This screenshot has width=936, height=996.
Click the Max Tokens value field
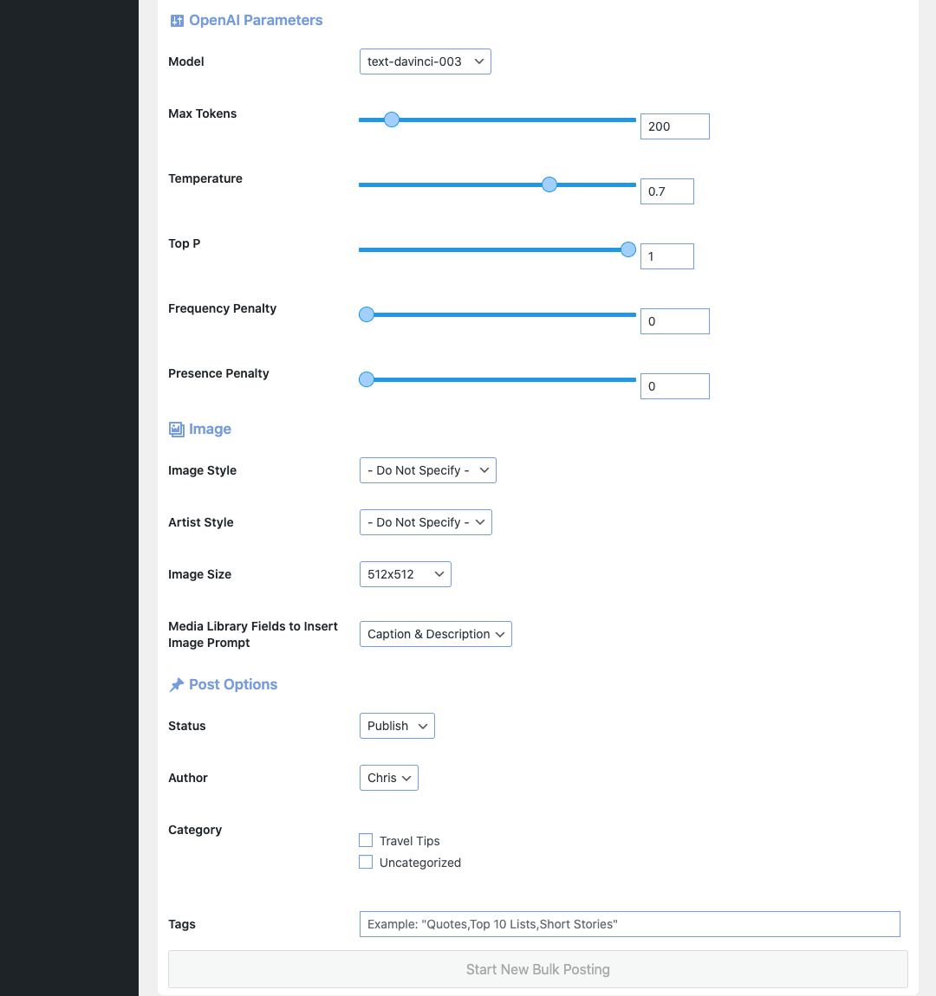(x=675, y=126)
